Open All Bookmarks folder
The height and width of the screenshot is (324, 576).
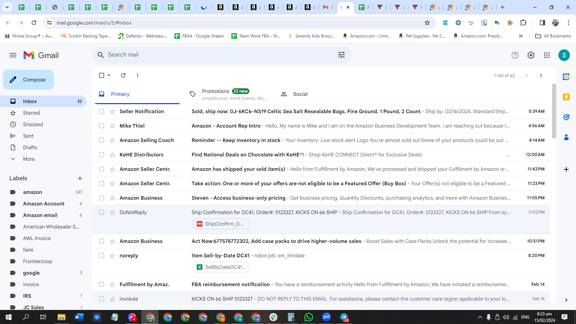click(x=553, y=36)
